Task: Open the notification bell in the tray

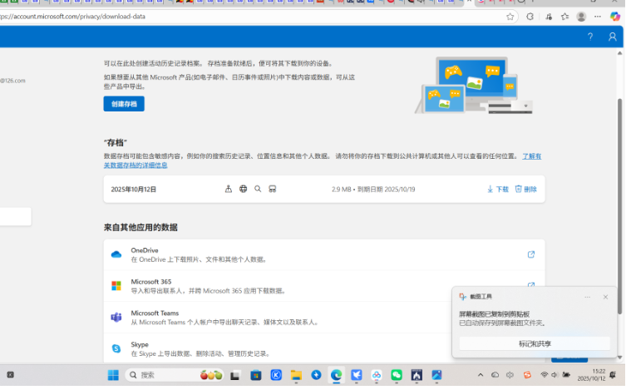Action: [613, 375]
